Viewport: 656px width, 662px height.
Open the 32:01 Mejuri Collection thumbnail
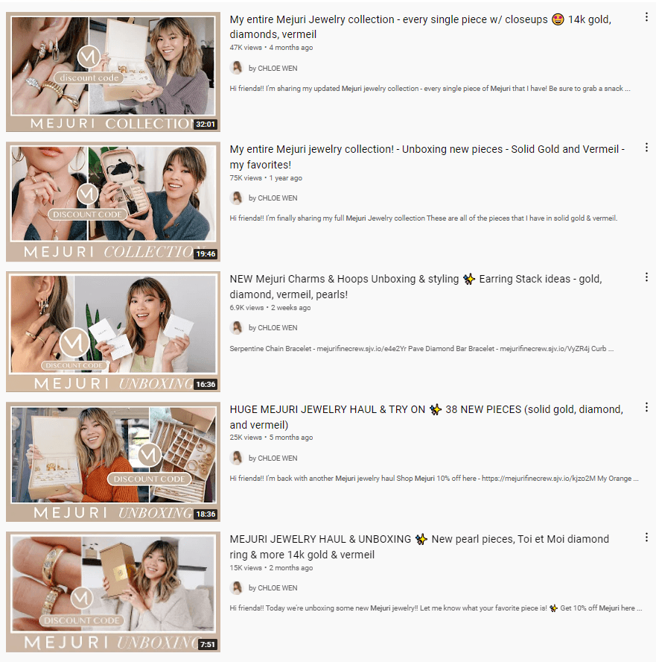[x=113, y=72]
